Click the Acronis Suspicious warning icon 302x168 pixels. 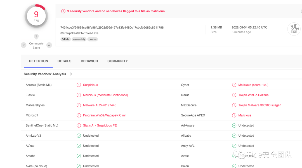79,85
